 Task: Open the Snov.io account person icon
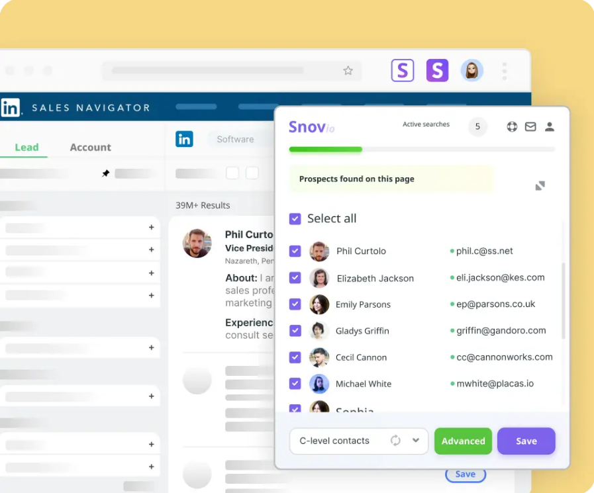click(549, 126)
